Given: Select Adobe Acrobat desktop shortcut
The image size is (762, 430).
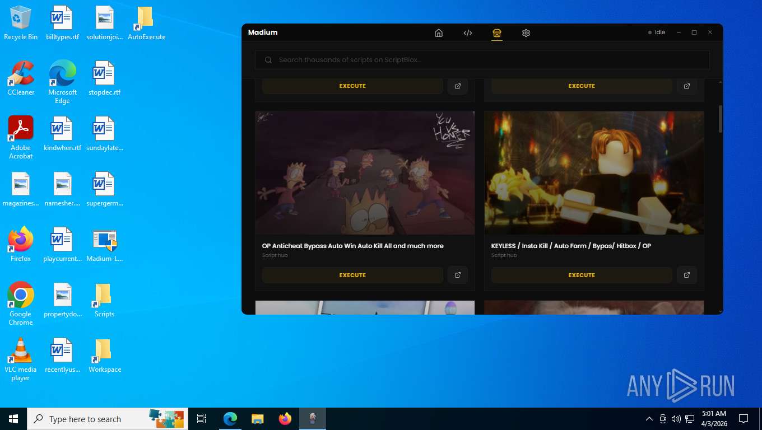Looking at the screenshot, I should pyautogui.click(x=21, y=138).
